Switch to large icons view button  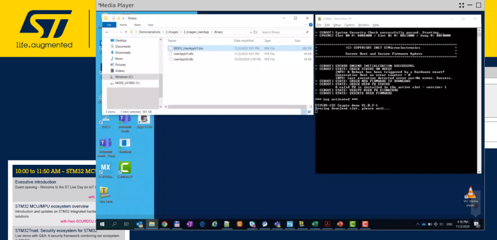coord(309,112)
